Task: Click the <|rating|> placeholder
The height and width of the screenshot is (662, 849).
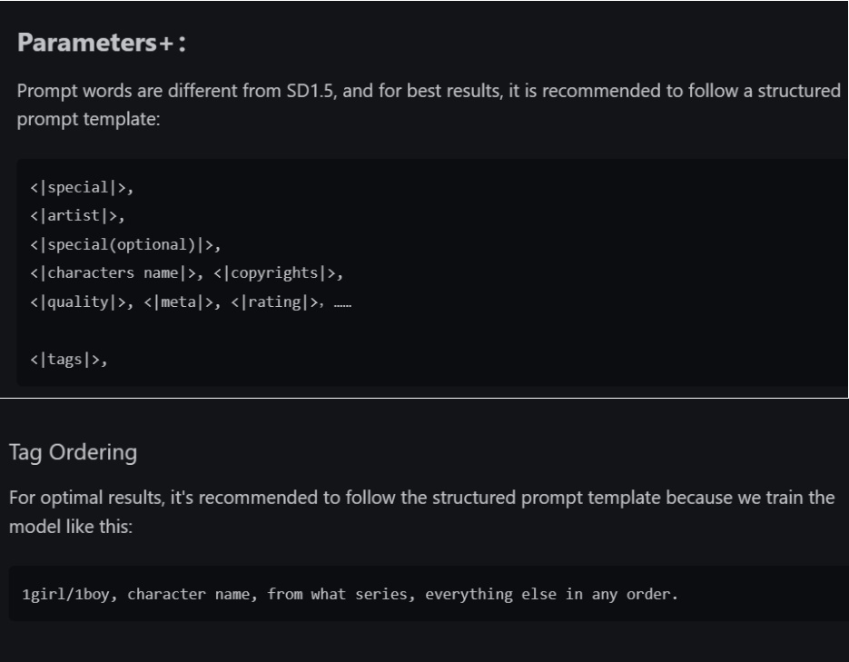Action: (277, 301)
